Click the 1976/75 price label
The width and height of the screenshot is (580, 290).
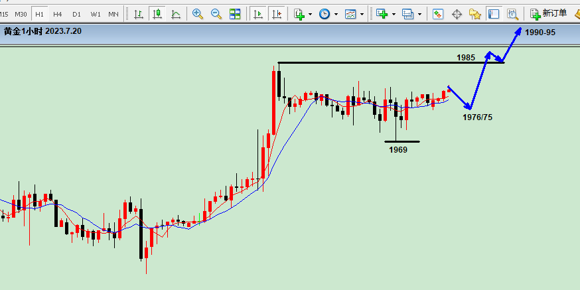[478, 117]
